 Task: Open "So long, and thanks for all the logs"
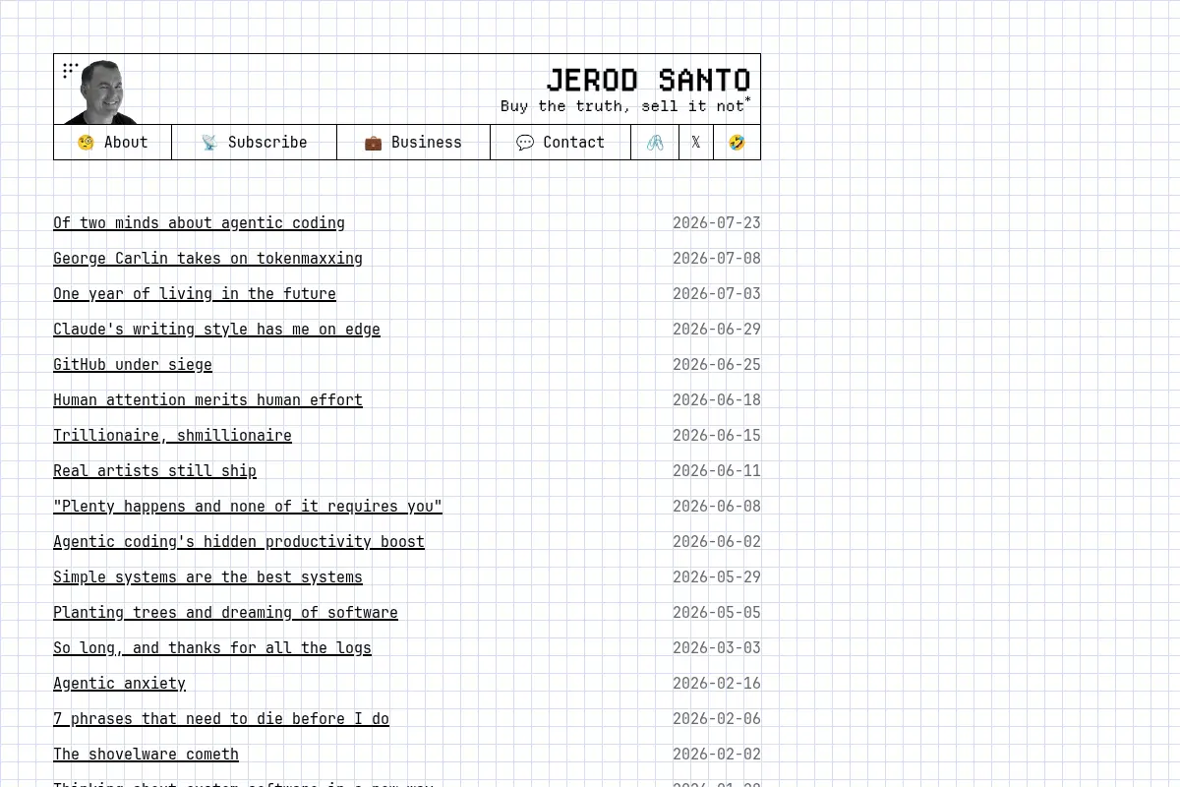(212, 648)
